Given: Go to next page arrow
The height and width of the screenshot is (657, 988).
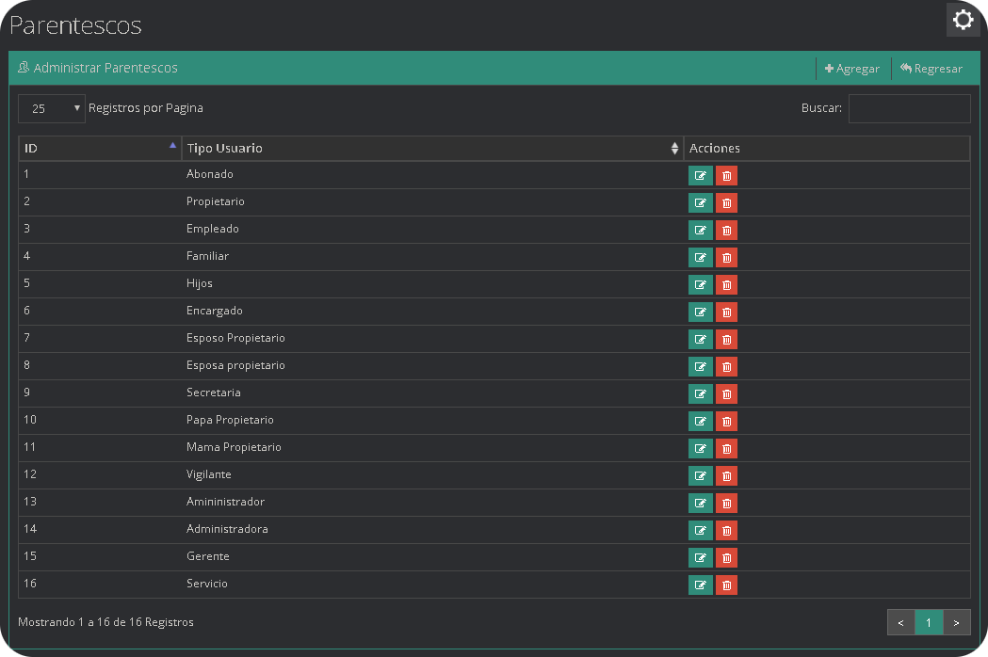Looking at the screenshot, I should click(957, 622).
